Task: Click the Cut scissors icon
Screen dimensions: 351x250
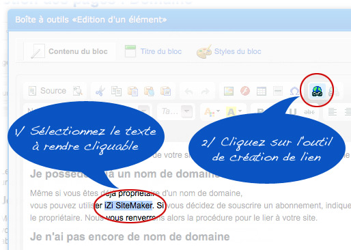Action: [x=100, y=91]
